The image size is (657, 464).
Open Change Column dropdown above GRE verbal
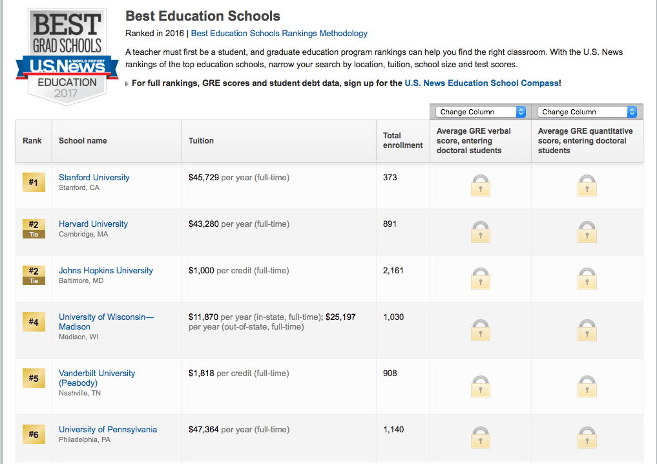481,112
